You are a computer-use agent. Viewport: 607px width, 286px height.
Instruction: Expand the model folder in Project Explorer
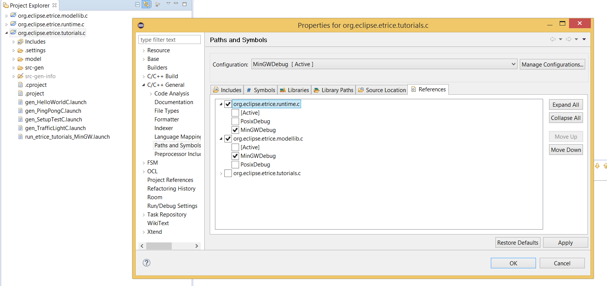pos(14,59)
